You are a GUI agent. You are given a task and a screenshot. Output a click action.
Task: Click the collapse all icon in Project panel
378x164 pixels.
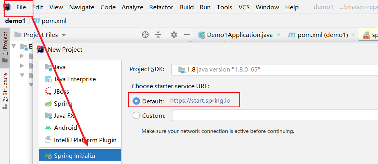pos(158,35)
